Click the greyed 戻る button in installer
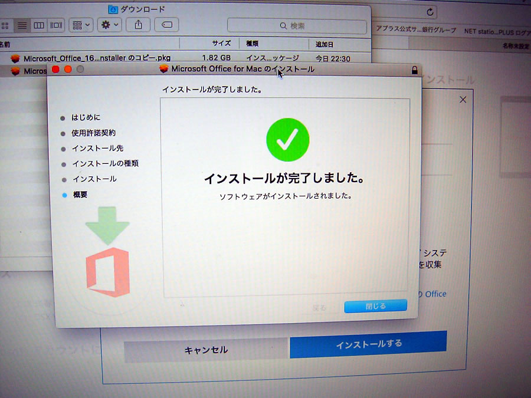Screen dimensions: 531x398 [x=319, y=308]
